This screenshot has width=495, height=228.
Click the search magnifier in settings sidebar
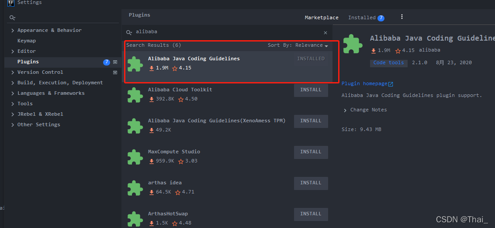click(12, 17)
